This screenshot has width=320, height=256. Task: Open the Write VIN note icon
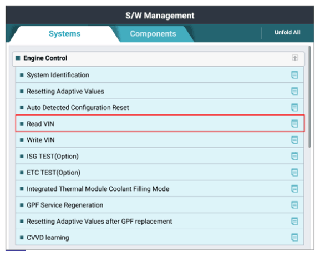(x=294, y=140)
